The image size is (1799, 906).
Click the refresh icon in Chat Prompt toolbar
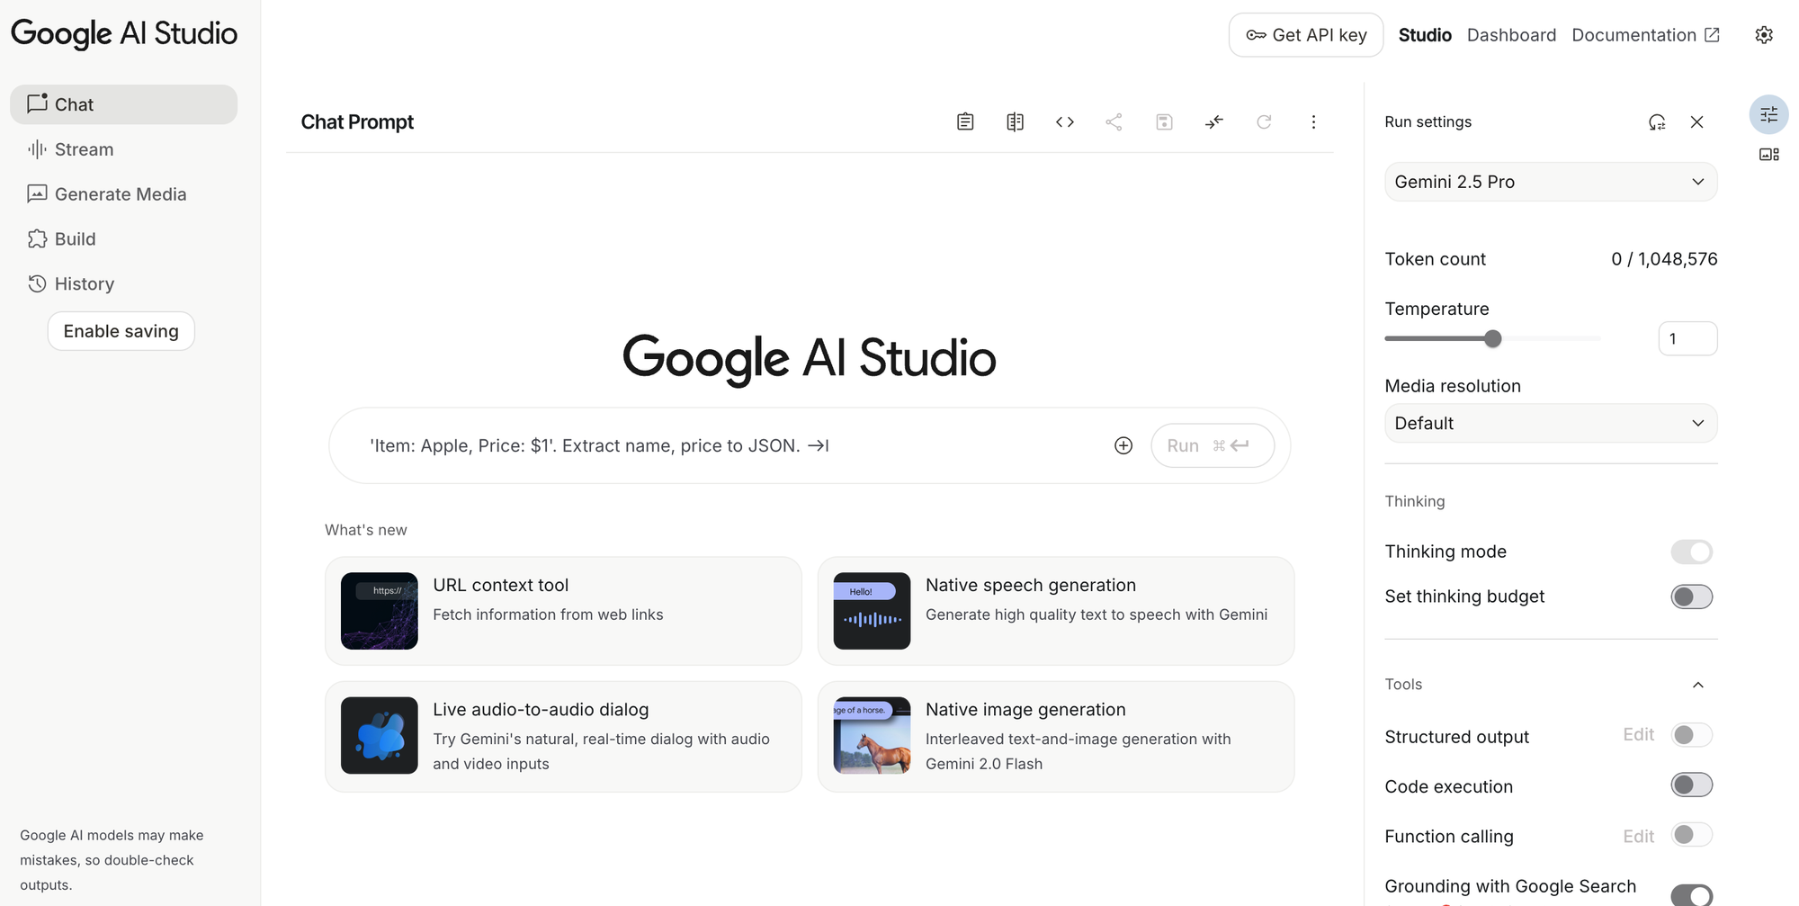click(x=1264, y=121)
